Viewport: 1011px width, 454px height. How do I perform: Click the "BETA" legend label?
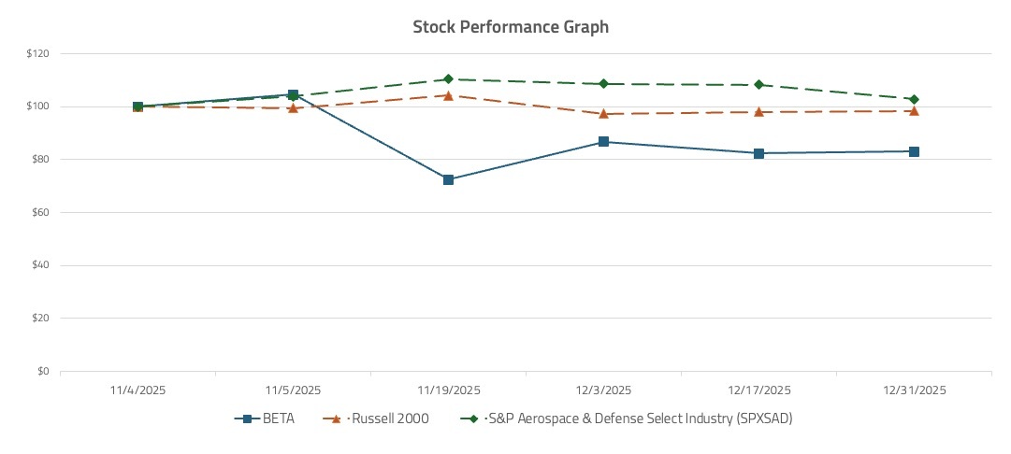[x=280, y=419]
